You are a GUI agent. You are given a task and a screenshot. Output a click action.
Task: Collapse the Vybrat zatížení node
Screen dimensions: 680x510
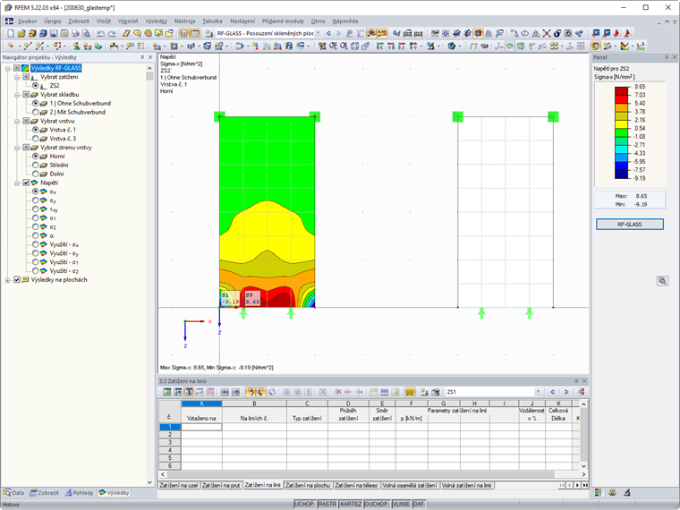17,77
